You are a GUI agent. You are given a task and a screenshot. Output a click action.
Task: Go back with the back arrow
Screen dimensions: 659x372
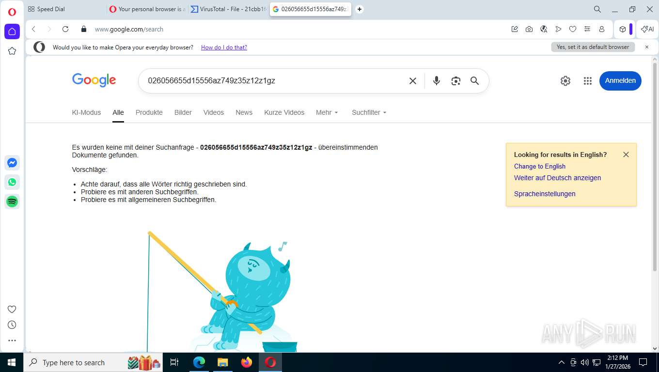[34, 29]
